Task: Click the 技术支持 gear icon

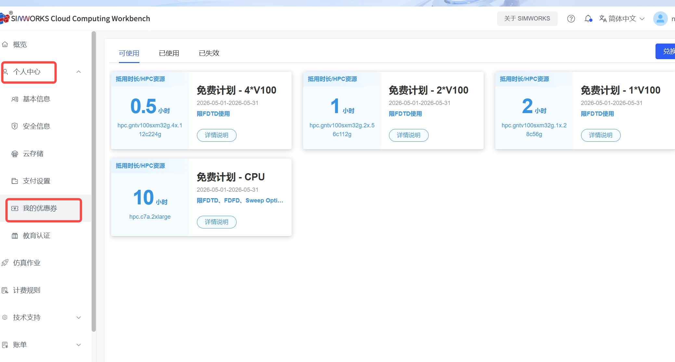Action: click(5, 317)
